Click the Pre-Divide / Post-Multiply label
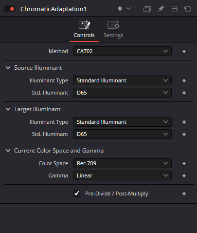Image resolution: width=197 pixels, height=233 pixels. coord(117,194)
